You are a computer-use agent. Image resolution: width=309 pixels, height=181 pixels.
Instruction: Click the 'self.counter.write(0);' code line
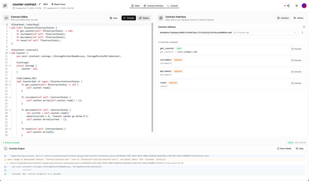click(40, 132)
